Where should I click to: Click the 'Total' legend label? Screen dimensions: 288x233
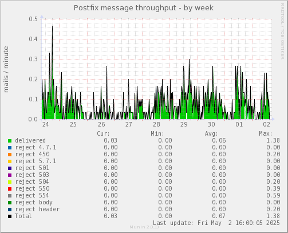coord(23,216)
